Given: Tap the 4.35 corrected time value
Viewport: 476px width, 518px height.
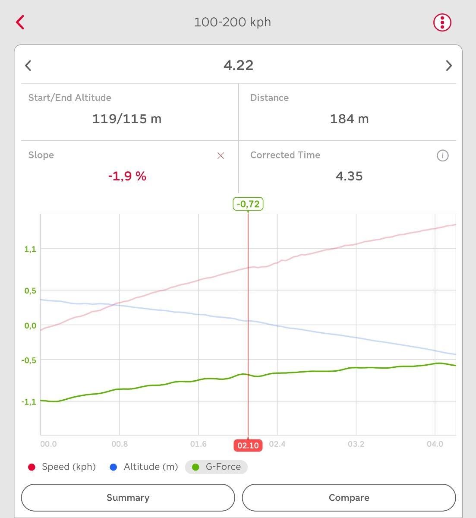Looking at the screenshot, I should pyautogui.click(x=349, y=176).
